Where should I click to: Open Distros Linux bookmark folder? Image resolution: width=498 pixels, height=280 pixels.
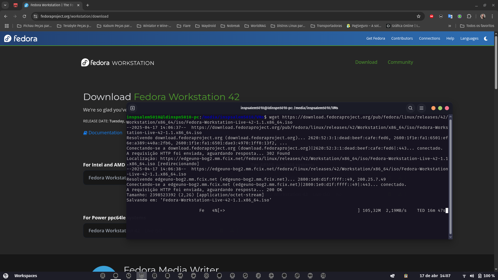[x=288, y=26]
